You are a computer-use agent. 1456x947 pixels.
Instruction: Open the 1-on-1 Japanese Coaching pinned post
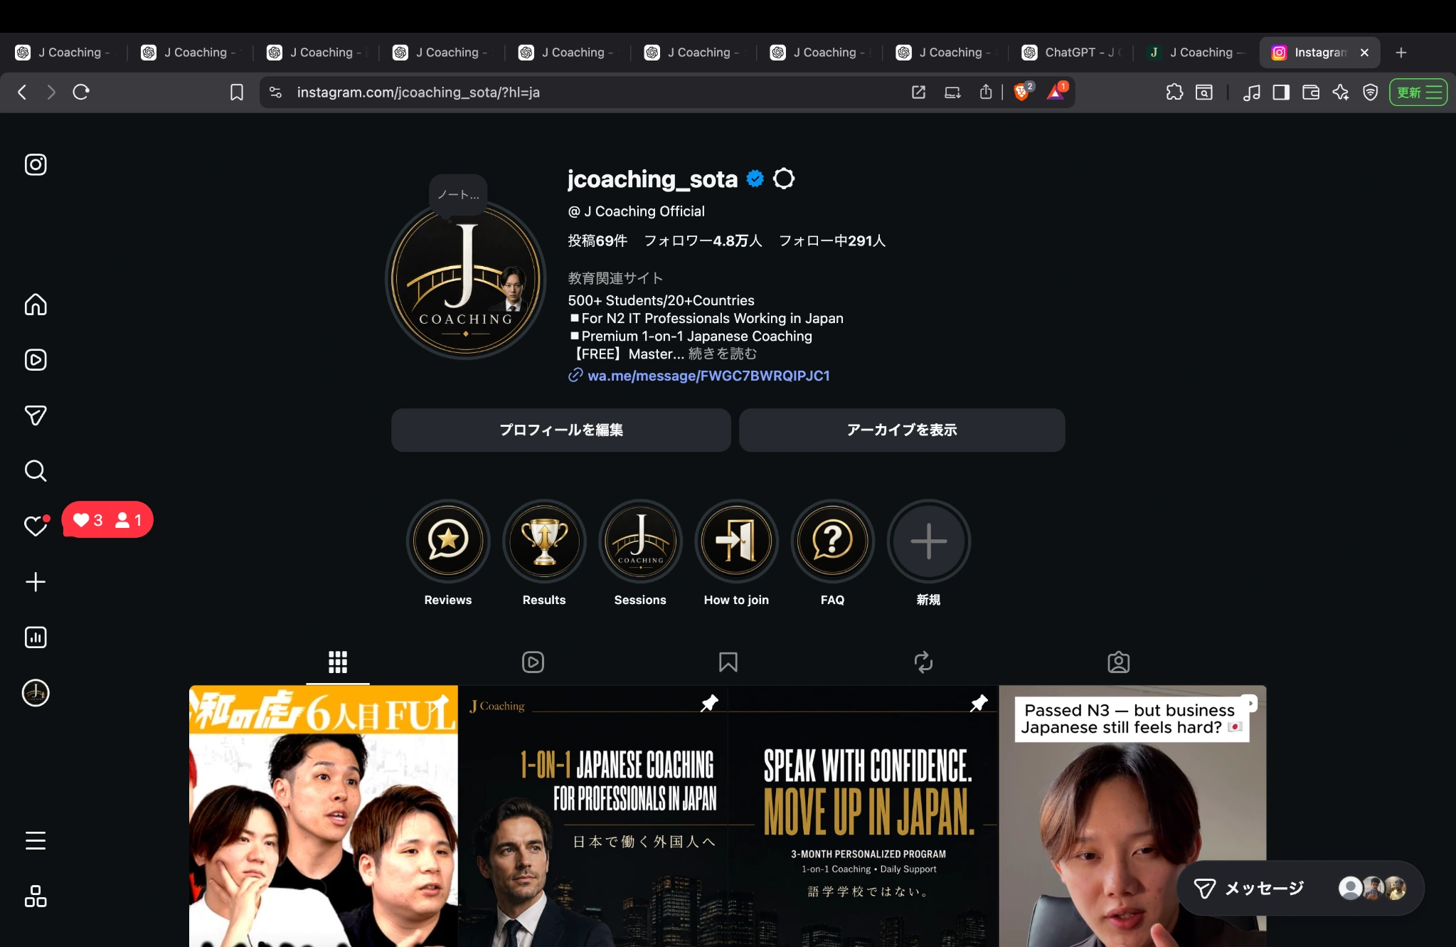coord(593,816)
